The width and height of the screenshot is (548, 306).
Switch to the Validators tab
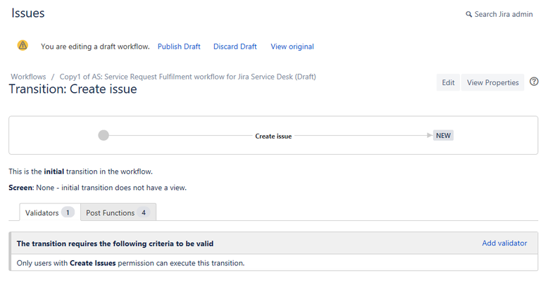(49, 212)
